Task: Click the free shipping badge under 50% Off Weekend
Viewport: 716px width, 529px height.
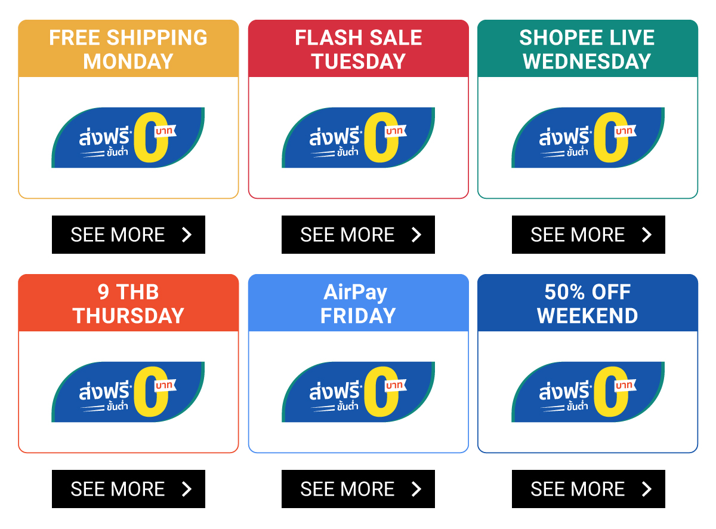Action: click(x=588, y=392)
